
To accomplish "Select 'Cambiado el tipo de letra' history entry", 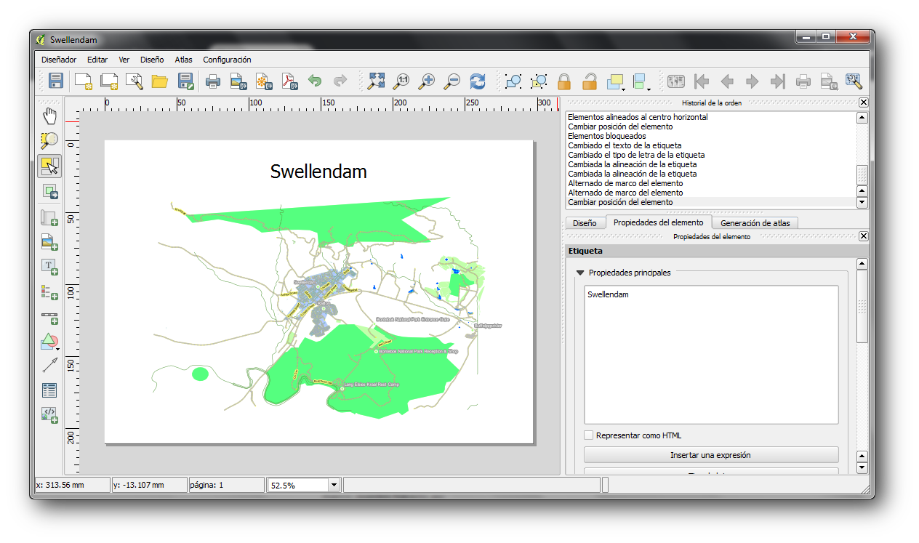I will pyautogui.click(x=636, y=155).
